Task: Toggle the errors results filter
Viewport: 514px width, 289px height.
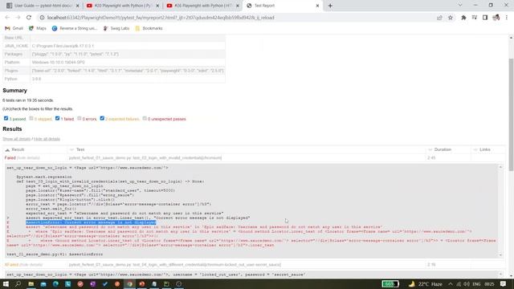Action: [79, 118]
